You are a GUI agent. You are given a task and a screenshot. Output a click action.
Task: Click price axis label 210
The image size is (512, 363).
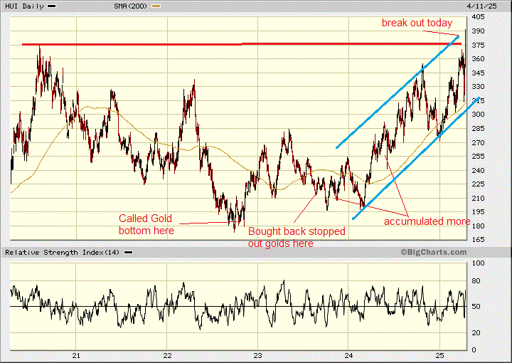479,198
